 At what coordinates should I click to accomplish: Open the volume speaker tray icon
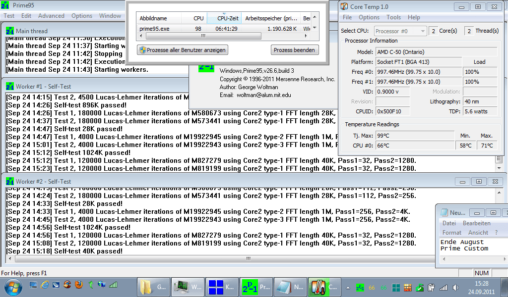tap(455, 287)
